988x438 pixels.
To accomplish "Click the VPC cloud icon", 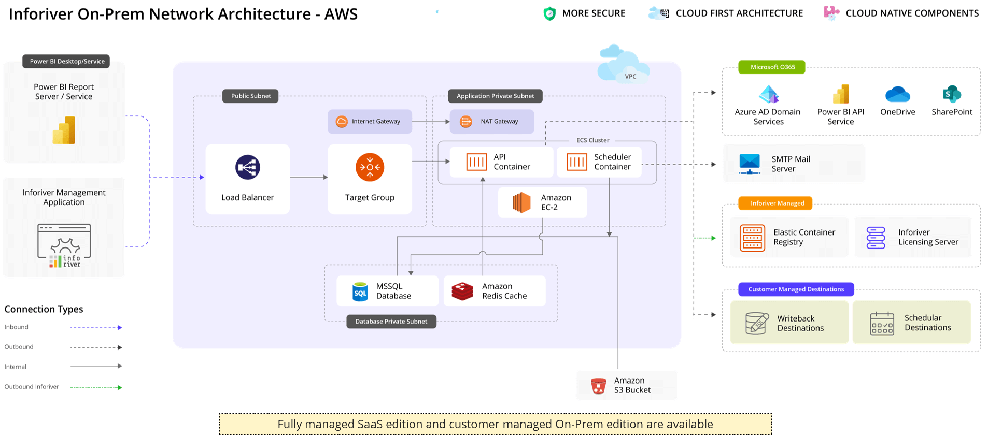I will click(624, 64).
